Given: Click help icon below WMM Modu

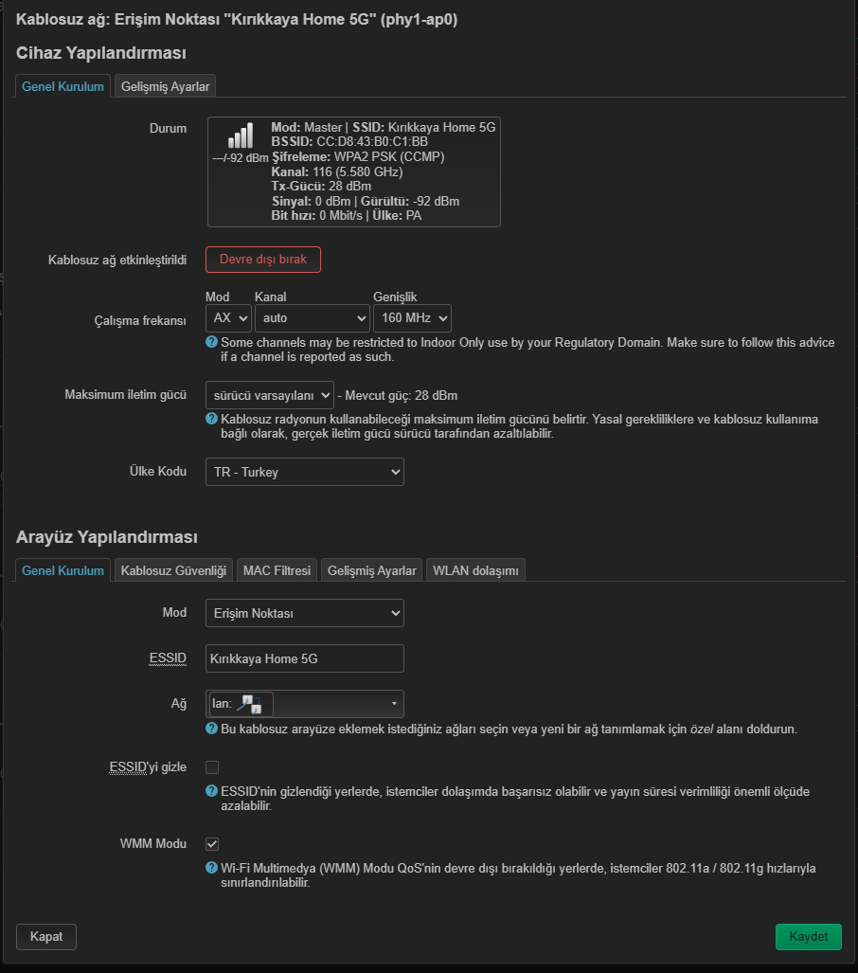Looking at the screenshot, I should [211, 868].
